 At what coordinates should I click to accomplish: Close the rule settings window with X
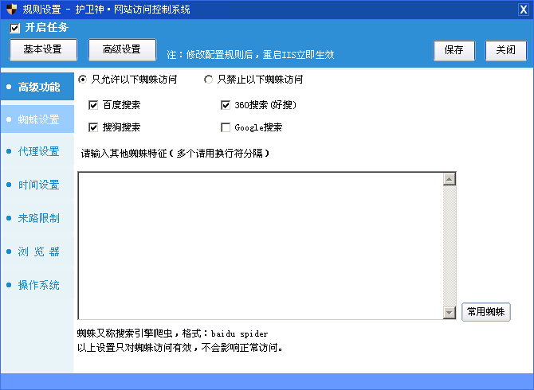pos(523,10)
